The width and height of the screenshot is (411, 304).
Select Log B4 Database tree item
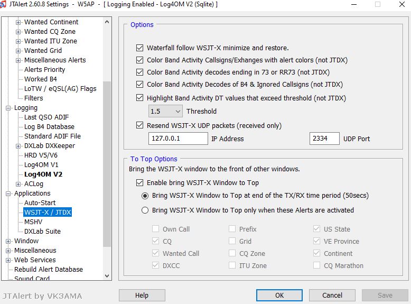[49, 127]
